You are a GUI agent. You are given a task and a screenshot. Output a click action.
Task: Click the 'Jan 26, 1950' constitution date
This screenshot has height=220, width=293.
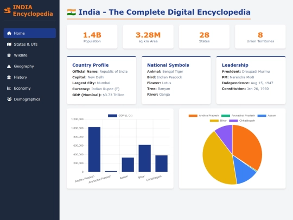258,89
